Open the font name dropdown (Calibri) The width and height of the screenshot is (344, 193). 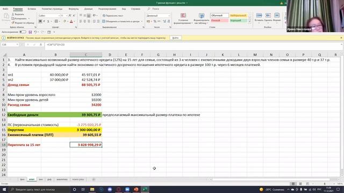pos(59,16)
